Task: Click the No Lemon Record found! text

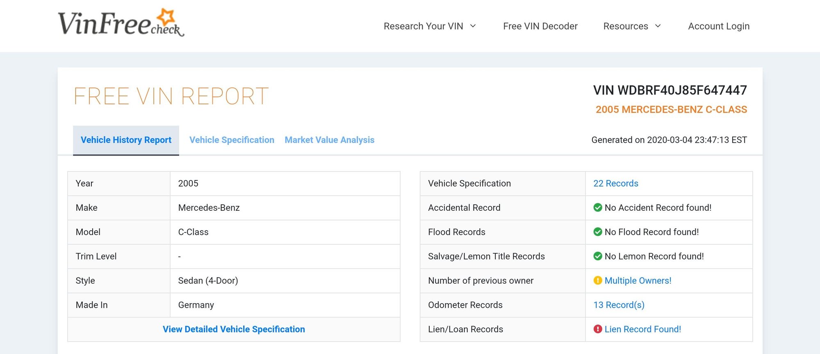Action: point(654,257)
